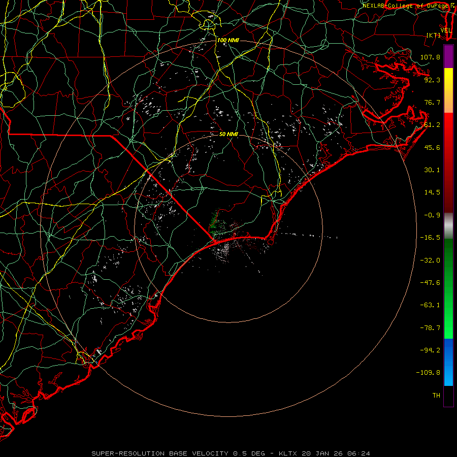
Task: Click the 61.2 velocity scale value
Action: 432,125
